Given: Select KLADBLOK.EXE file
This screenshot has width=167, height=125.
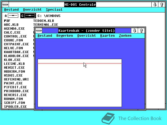Looking at the screenshot, I should [16, 56].
